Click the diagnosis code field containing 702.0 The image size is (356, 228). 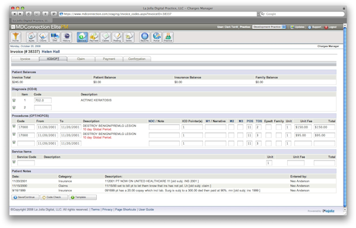[43, 101]
